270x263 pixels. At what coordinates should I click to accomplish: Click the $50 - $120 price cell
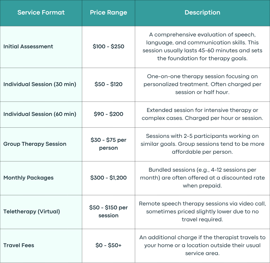point(108,84)
